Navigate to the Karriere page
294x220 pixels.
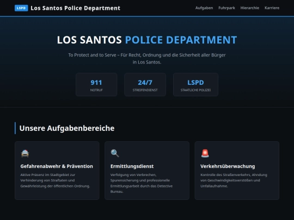[272, 8]
